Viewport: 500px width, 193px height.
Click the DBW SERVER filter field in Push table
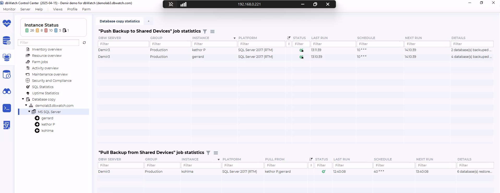[123, 44]
